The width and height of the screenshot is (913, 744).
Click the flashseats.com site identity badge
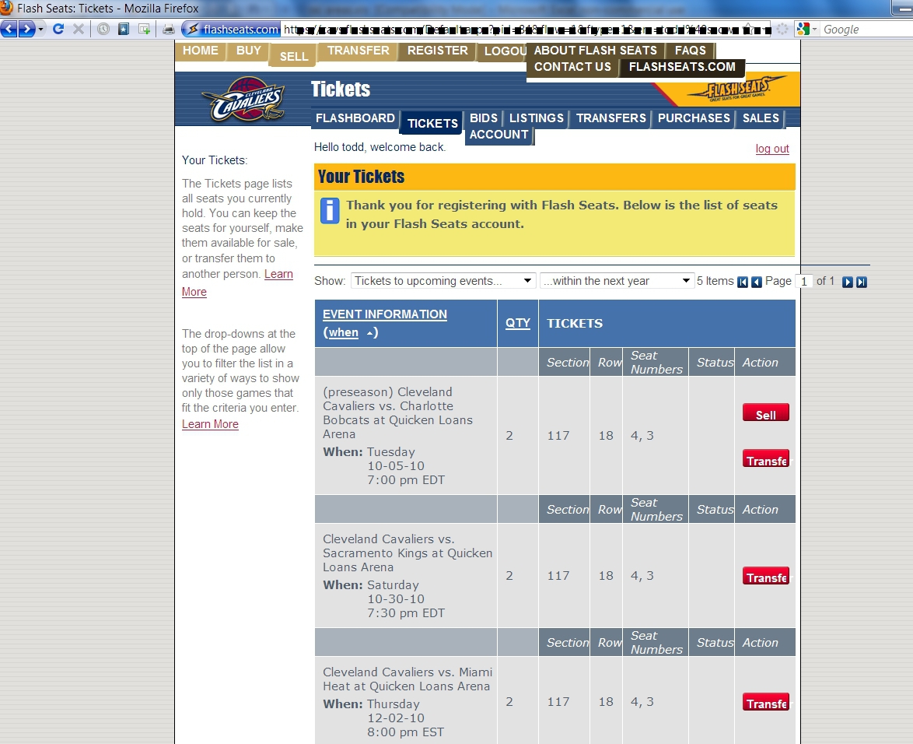(x=231, y=29)
